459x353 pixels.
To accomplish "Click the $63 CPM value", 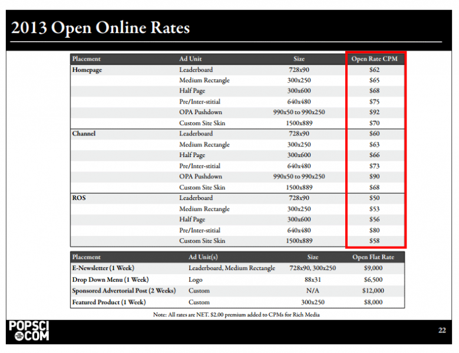I will [374, 144].
